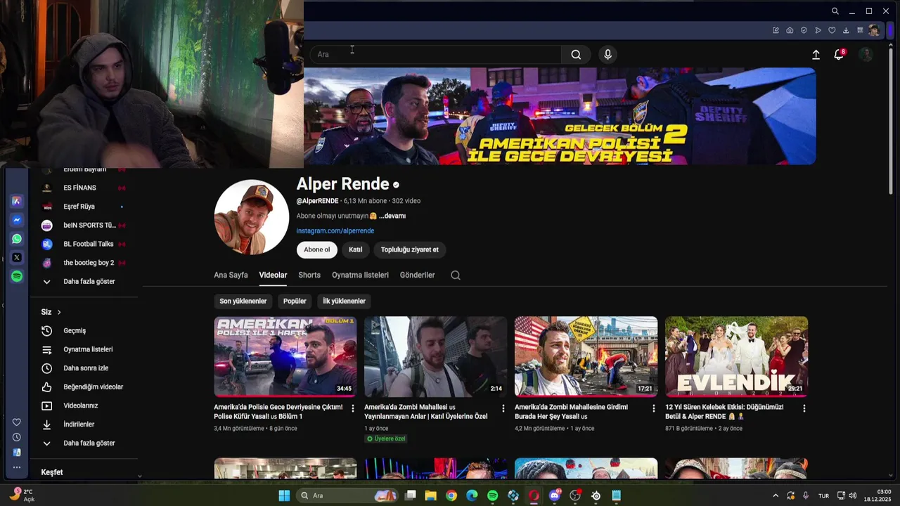
Task: Open Videolarınız in sidebar
Action: pyautogui.click(x=81, y=406)
